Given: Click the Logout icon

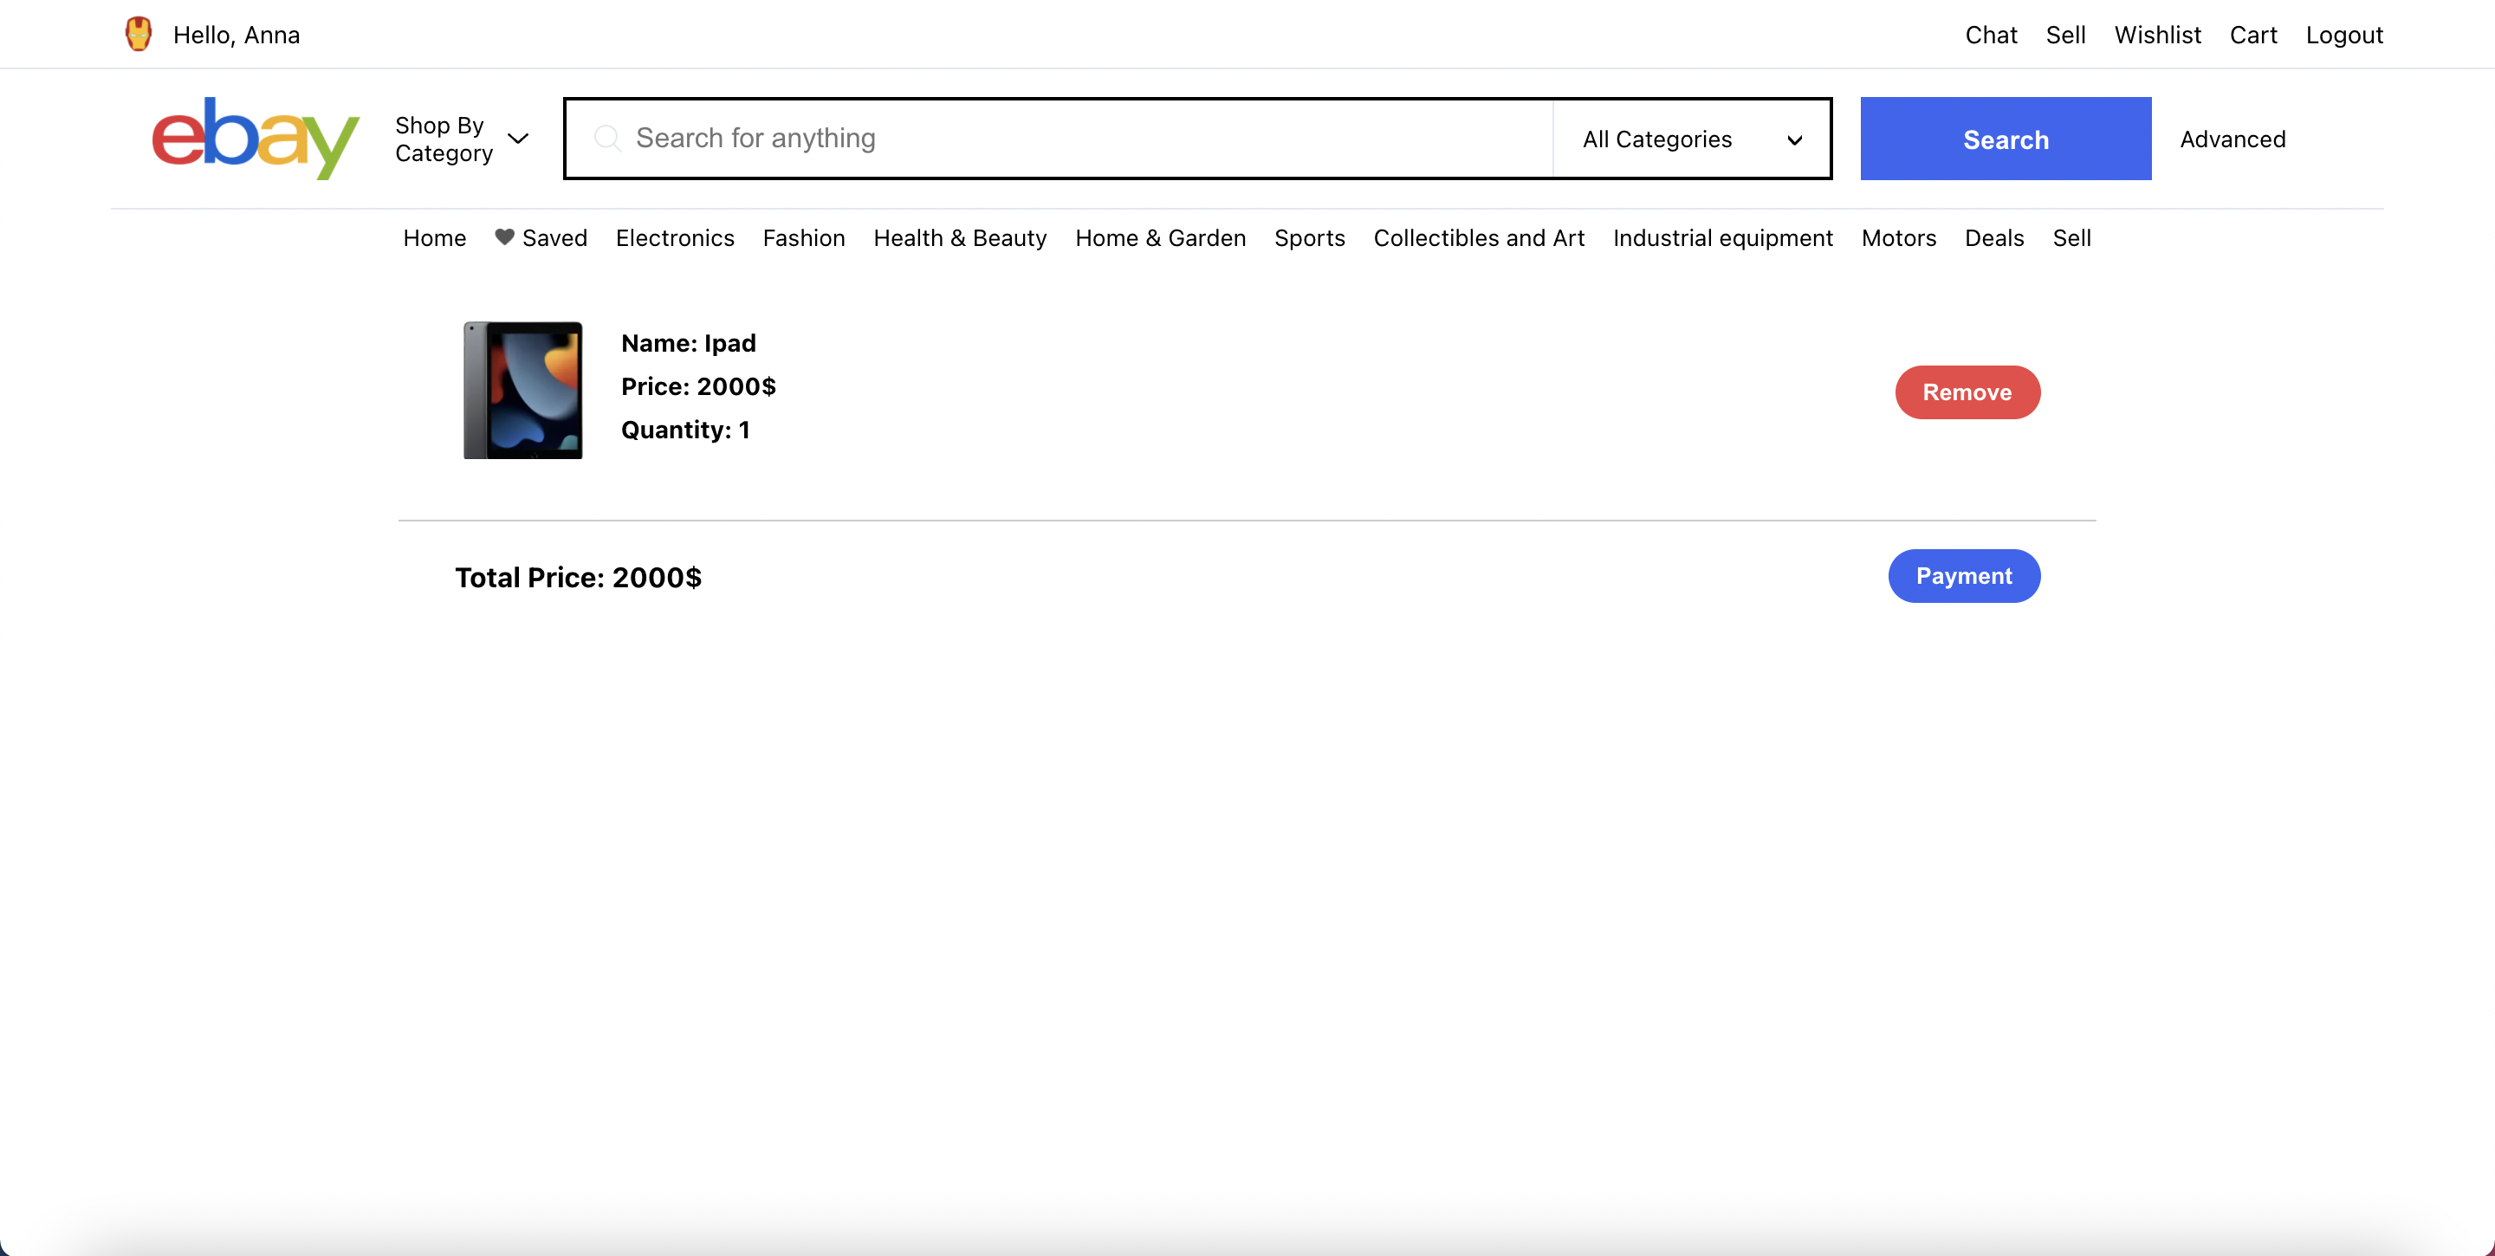Looking at the screenshot, I should coord(2342,32).
